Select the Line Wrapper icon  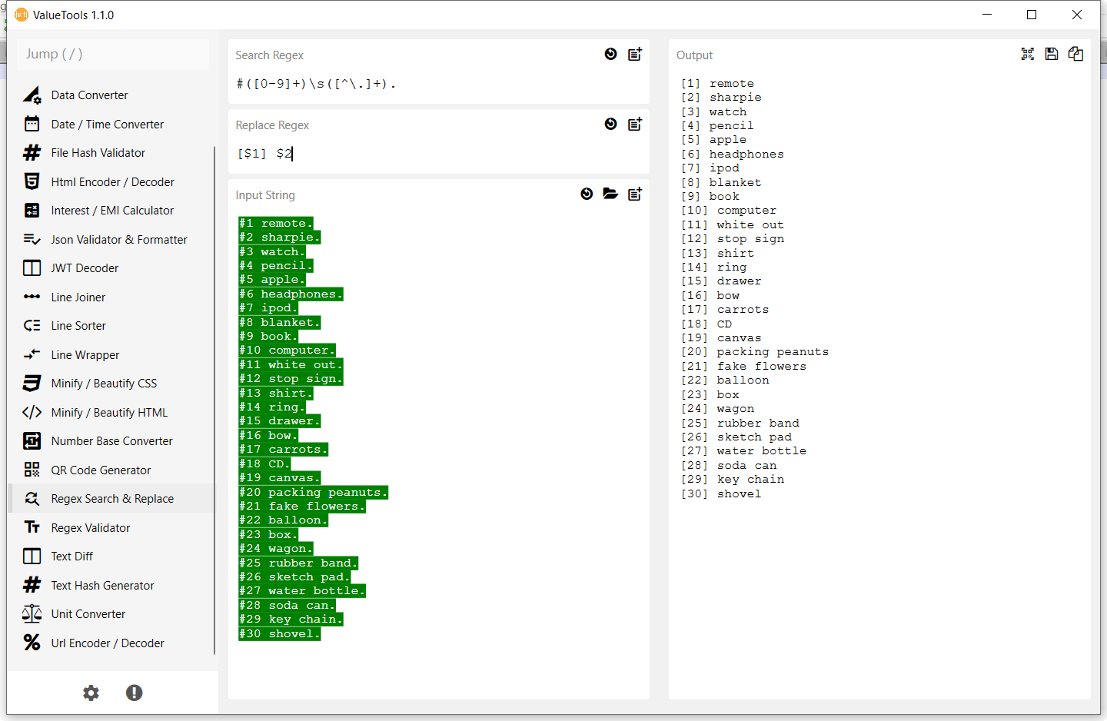point(32,354)
